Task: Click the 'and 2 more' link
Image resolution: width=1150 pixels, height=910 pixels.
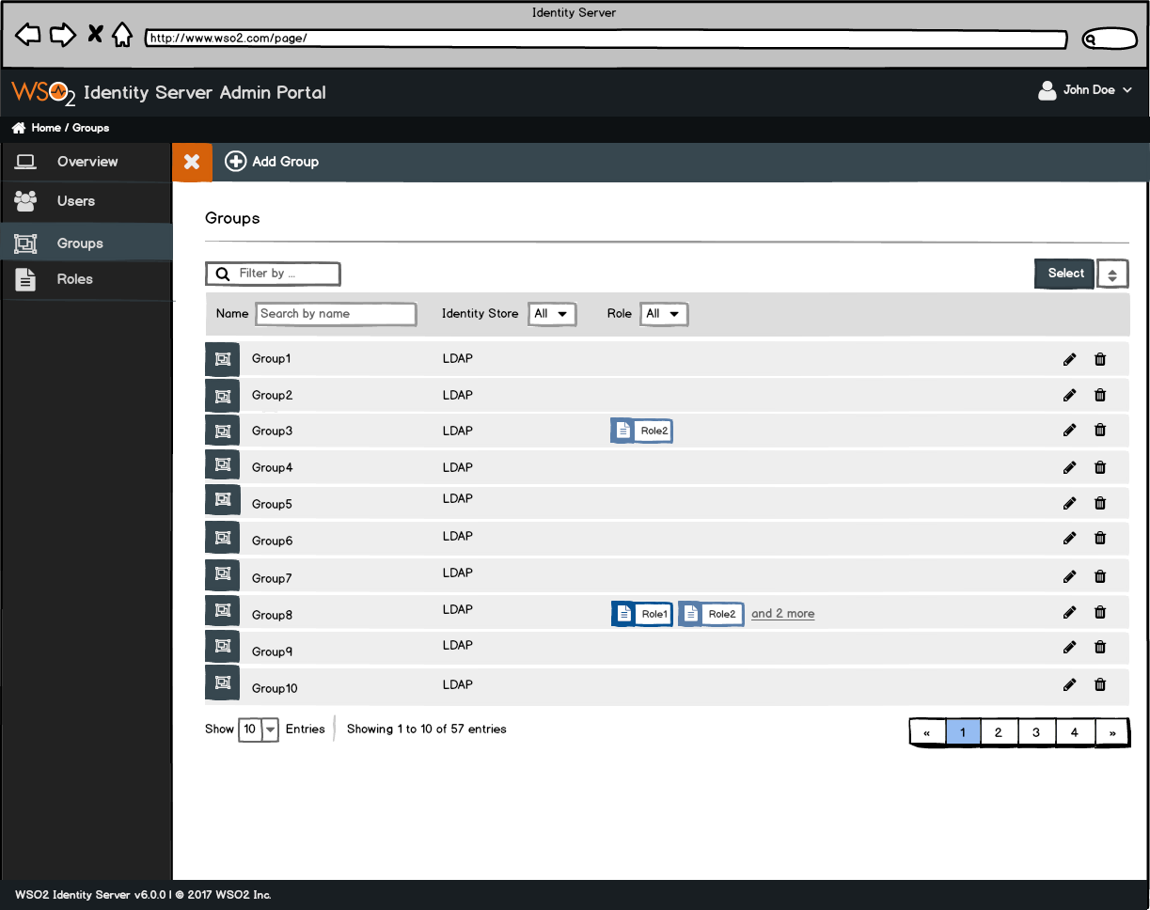Action: click(782, 614)
